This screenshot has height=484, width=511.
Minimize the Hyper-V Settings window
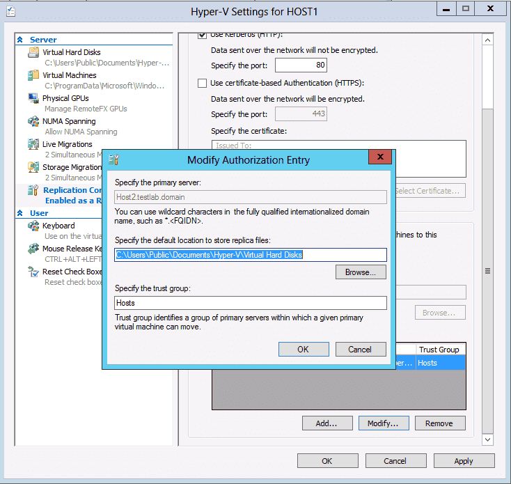(x=446, y=9)
